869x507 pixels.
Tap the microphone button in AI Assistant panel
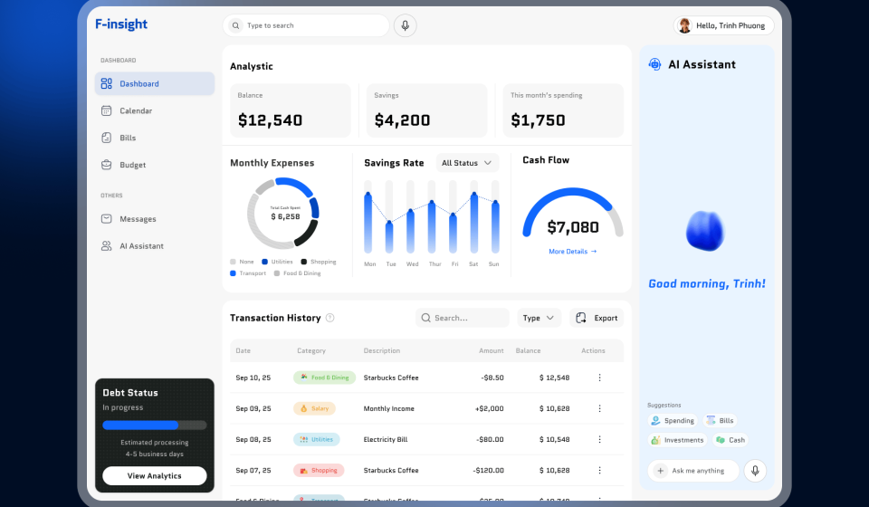coord(755,471)
